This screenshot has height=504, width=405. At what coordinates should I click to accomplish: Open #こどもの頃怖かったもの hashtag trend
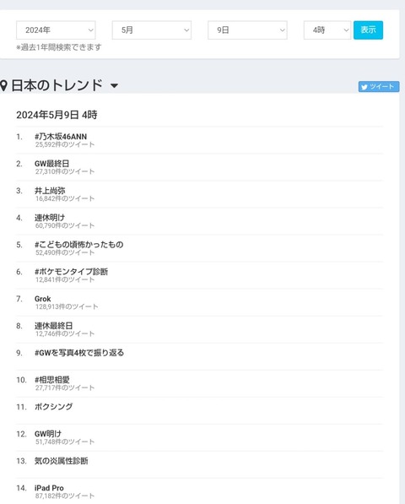tap(79, 245)
